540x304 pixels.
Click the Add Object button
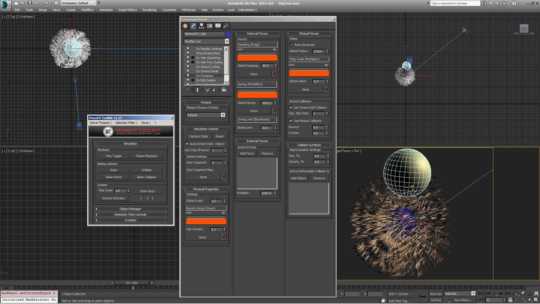pyautogui.click(x=298, y=178)
